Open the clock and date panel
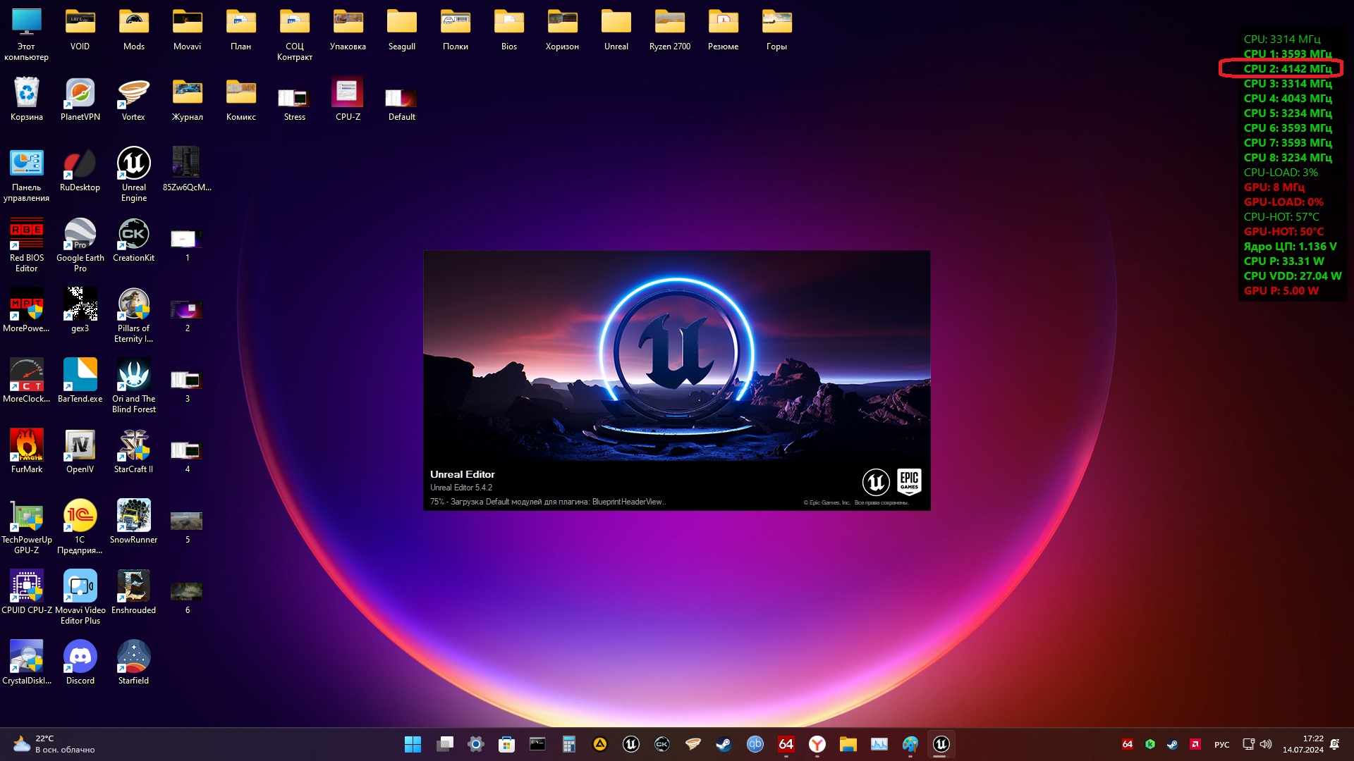The height and width of the screenshot is (761, 1354). click(x=1303, y=744)
